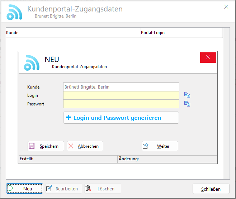Click the blue feed icon beside NEU
This screenshot has height=199, width=236.
(32, 62)
